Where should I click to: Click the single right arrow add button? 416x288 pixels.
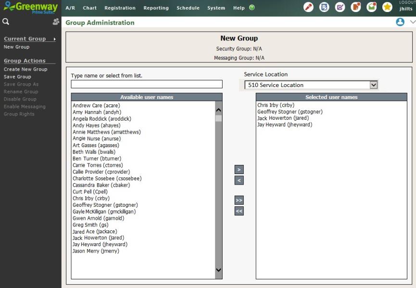(x=239, y=170)
